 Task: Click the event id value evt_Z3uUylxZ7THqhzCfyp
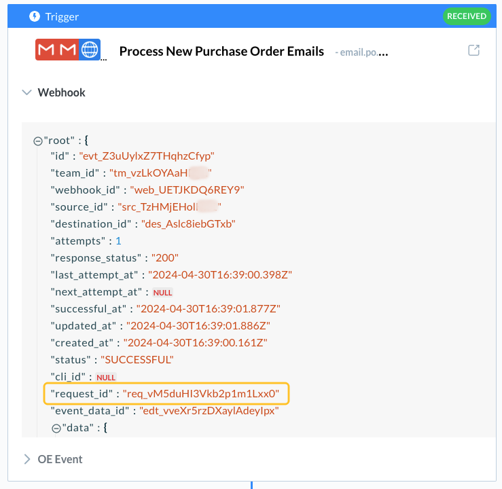[146, 156]
